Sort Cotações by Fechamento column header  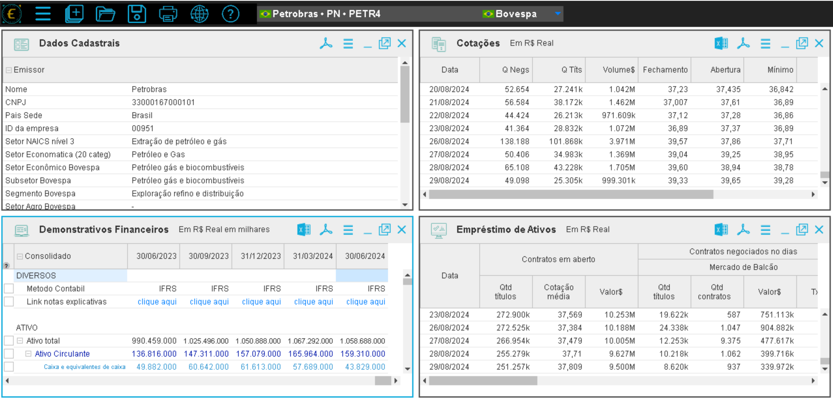[665, 69]
